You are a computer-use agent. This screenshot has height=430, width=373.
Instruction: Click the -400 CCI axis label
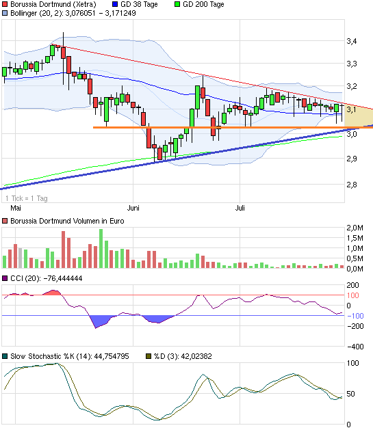pyautogui.click(x=355, y=347)
